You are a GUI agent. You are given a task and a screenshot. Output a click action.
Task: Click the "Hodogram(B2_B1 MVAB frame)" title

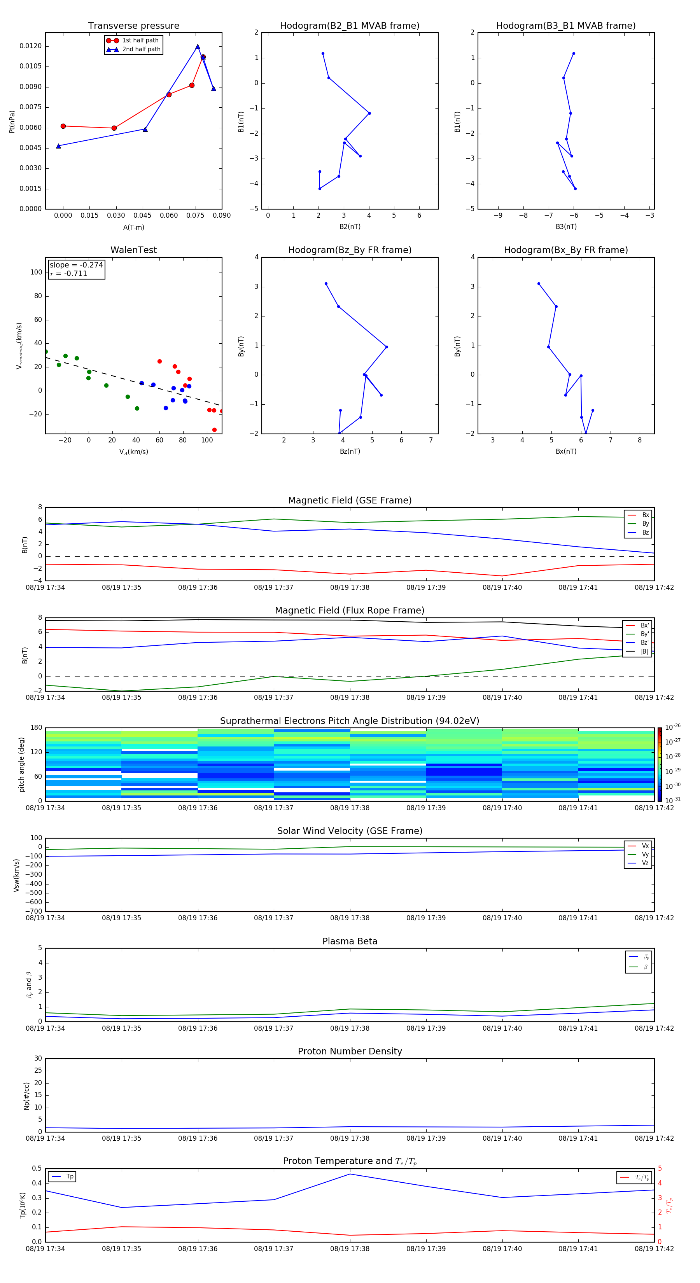point(350,26)
